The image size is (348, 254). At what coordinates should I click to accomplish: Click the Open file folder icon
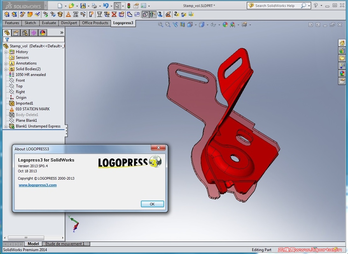tap(71, 5)
